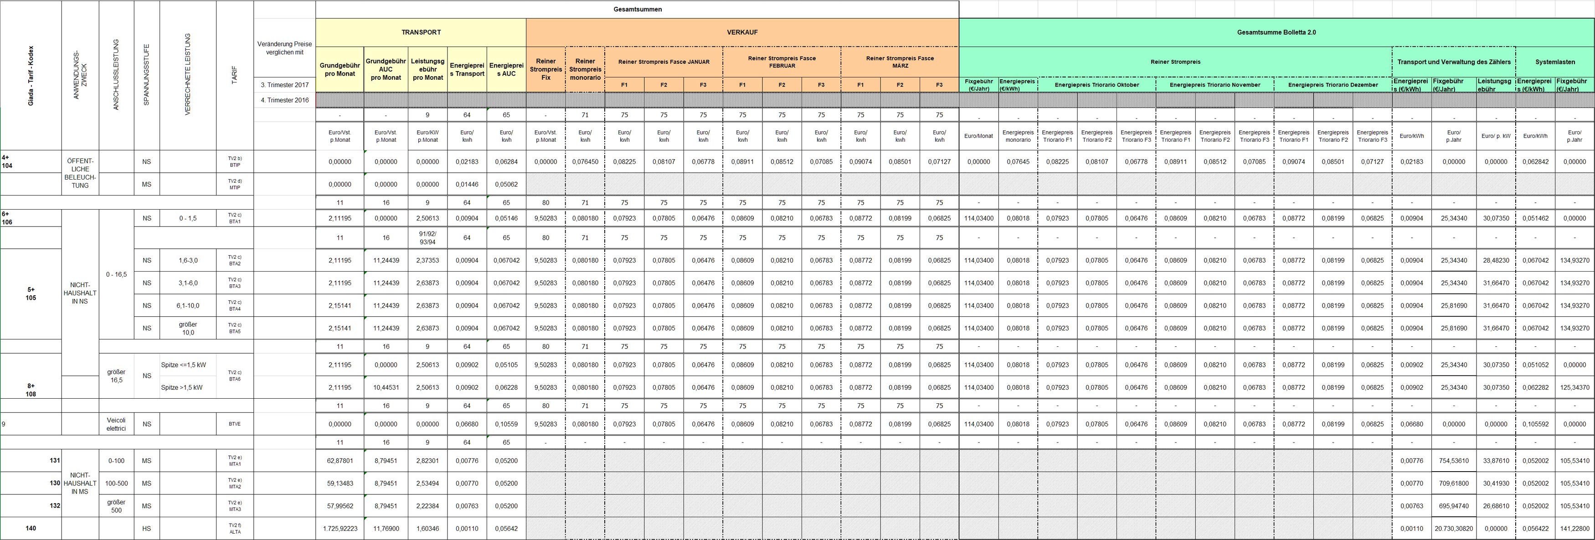Click value '2,82301' in row 131
This screenshot has height=540, width=1595.
[428, 461]
